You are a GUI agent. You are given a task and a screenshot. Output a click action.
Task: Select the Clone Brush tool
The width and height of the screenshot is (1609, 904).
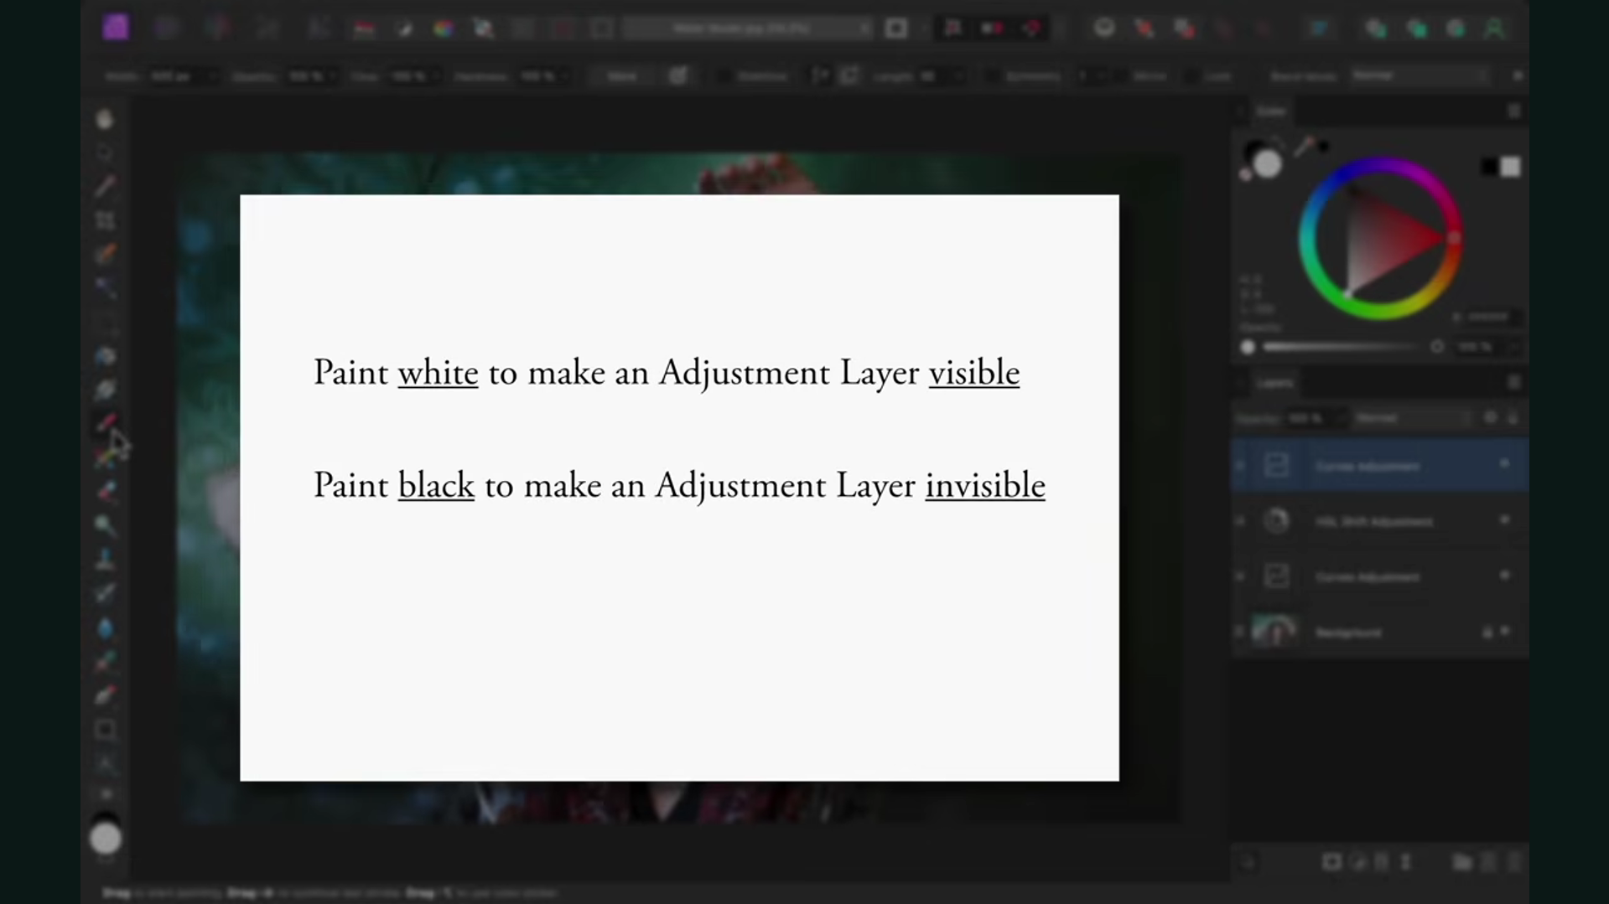tap(105, 559)
